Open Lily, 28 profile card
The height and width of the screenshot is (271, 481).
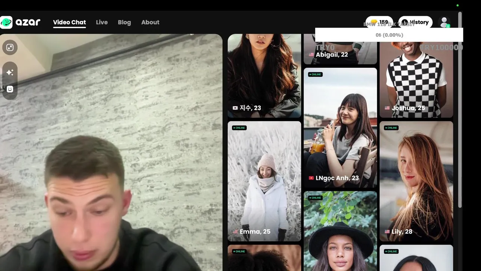(x=416, y=181)
